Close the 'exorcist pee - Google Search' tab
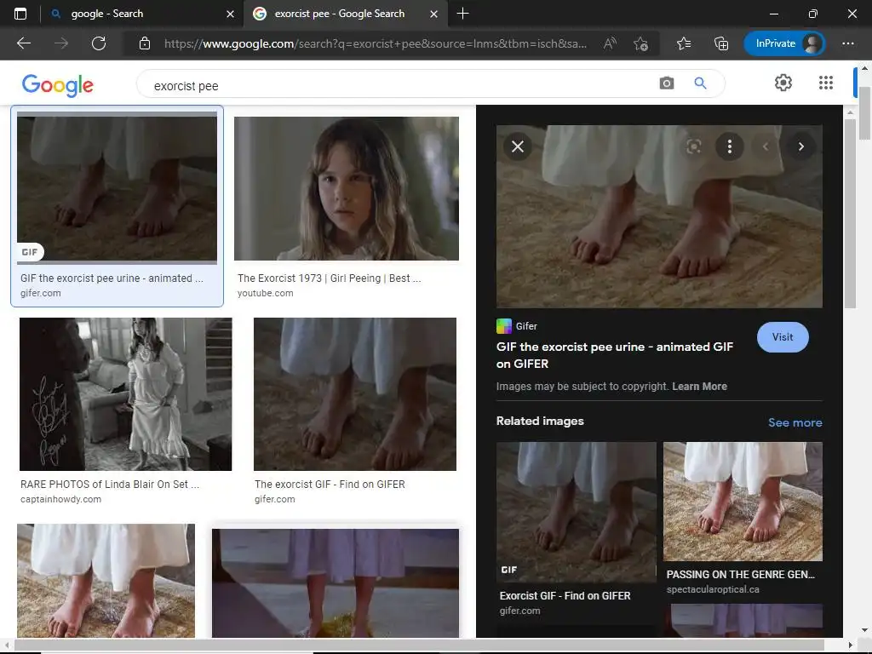Screen dimensions: 872x654 pos(433,14)
